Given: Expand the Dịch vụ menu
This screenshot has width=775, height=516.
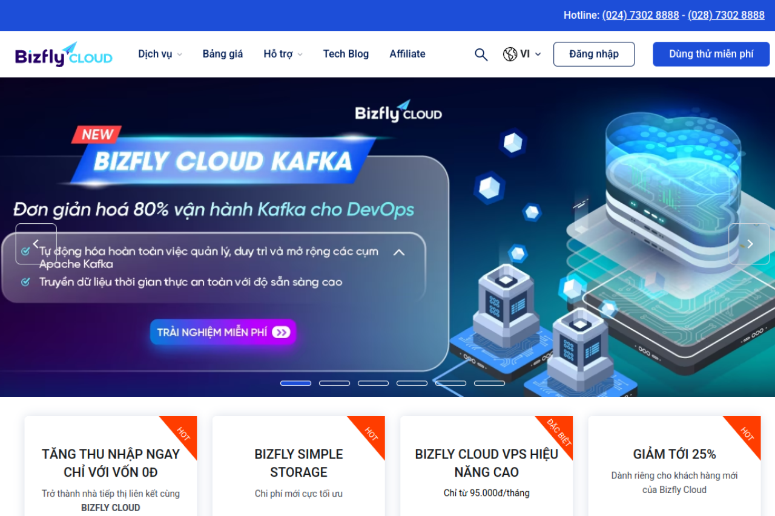Looking at the screenshot, I should 160,54.
